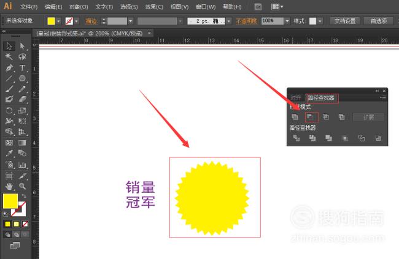399x259 pixels.
Task: Select the Shape Builder tool
Action: (x=9, y=132)
